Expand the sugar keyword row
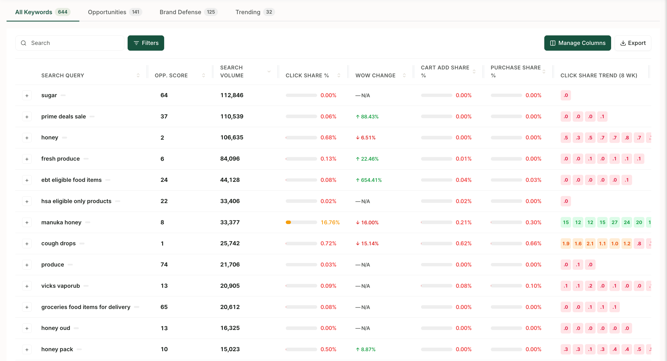This screenshot has height=361, width=667. (27, 96)
